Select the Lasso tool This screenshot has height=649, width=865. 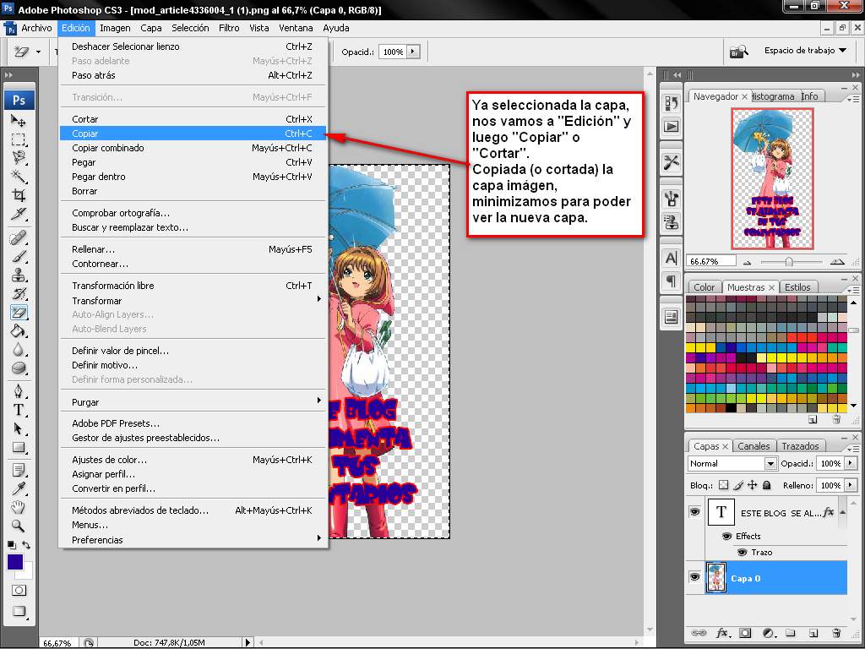(x=19, y=158)
